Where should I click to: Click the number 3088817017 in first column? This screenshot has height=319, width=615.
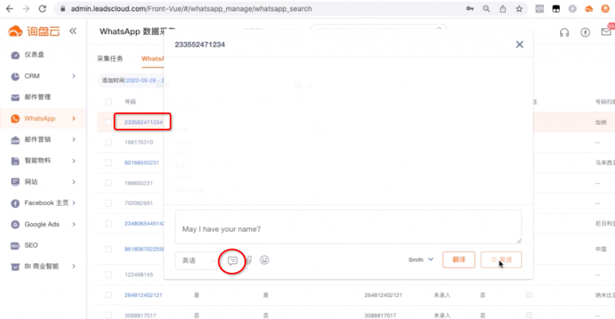click(140, 315)
